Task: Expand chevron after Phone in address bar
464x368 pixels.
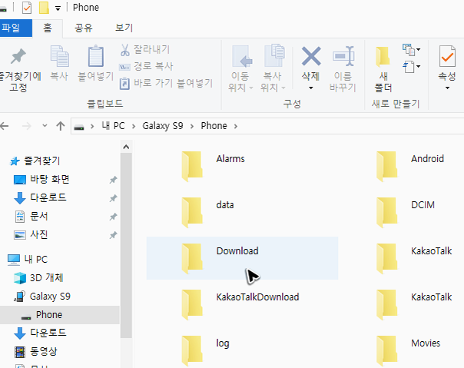Action: [x=236, y=126]
